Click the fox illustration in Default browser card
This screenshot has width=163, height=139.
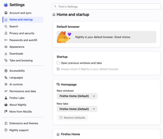[x=64, y=37]
